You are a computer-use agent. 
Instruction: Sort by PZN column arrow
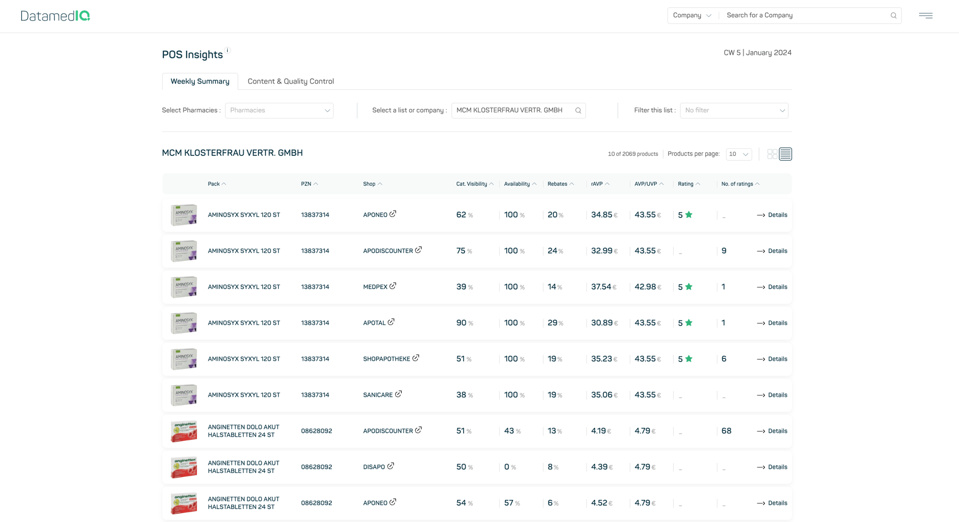[316, 184]
